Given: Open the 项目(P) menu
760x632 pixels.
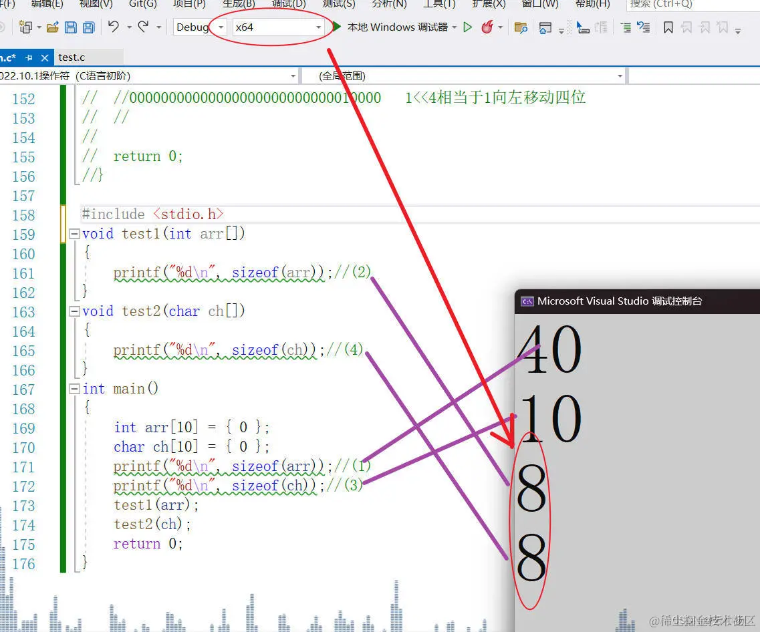Looking at the screenshot, I should 190,4.
